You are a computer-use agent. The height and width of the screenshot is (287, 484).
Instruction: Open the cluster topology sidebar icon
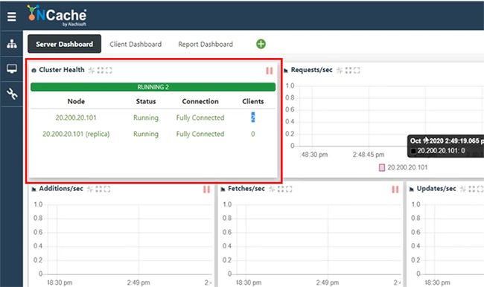[12, 44]
